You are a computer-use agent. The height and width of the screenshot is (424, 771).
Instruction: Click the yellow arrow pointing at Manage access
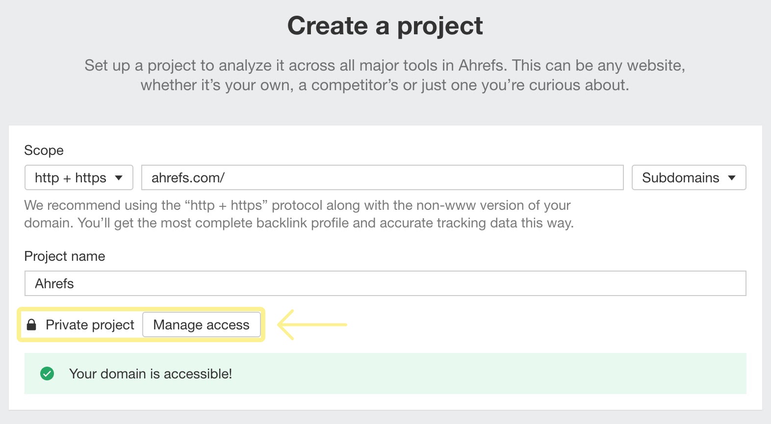tap(312, 324)
